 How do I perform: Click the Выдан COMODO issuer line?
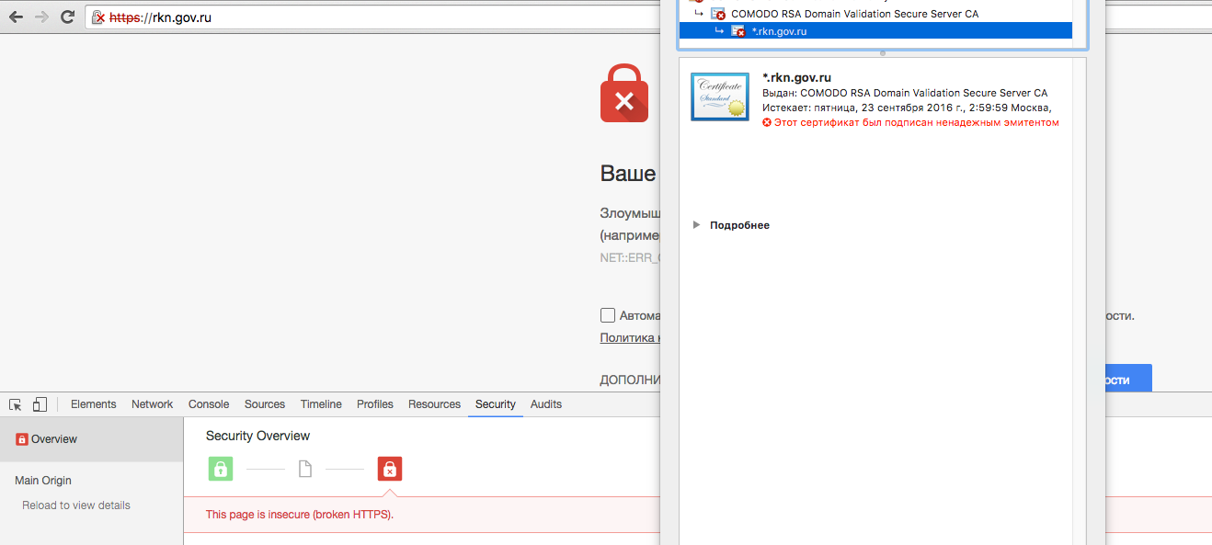[x=905, y=93]
